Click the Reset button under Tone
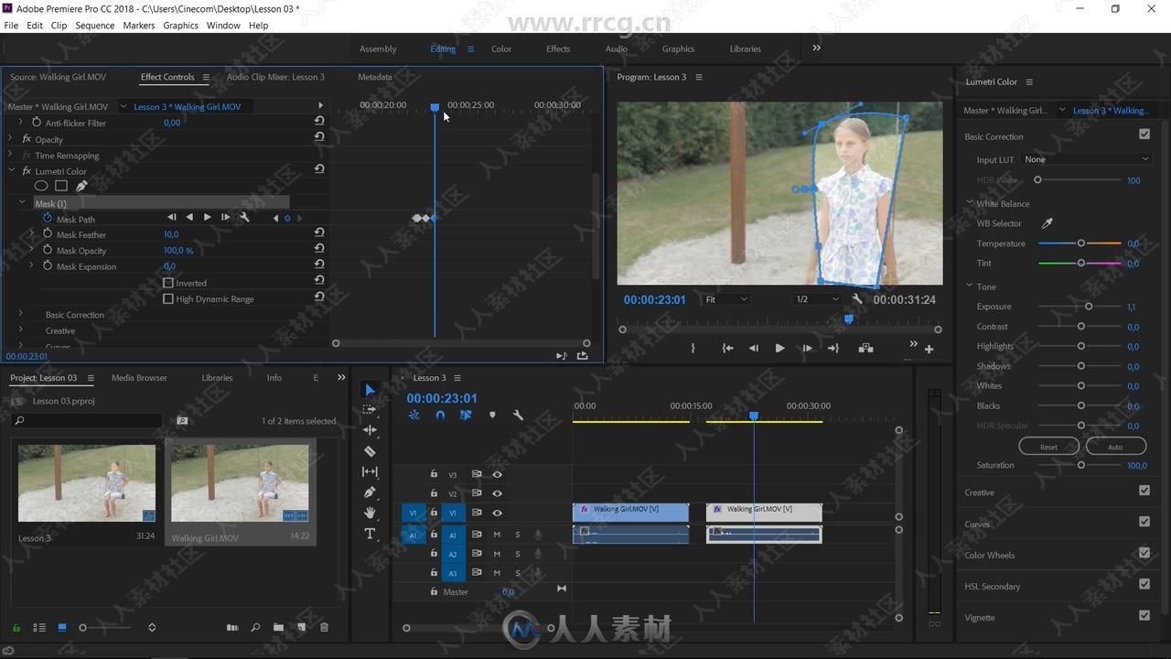Image resolution: width=1171 pixels, height=659 pixels. [x=1048, y=447]
